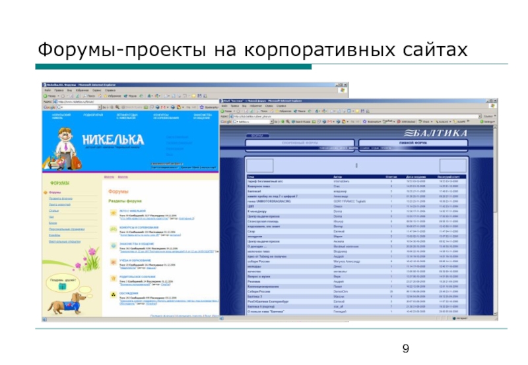The width and height of the screenshot is (528, 365).
Task: Open ЛЕТО С НИКЕЛЬКОЙ forum section
Action: coord(133,211)
